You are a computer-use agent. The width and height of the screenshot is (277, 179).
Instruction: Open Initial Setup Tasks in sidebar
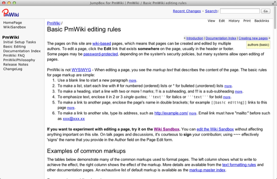click(x=20, y=42)
